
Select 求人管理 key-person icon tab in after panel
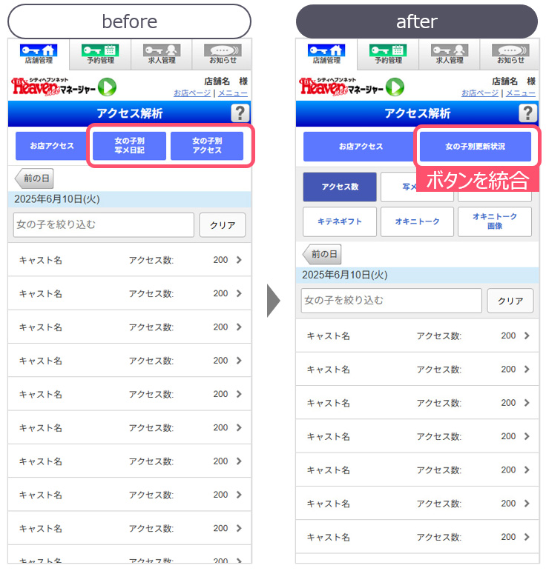click(450, 54)
